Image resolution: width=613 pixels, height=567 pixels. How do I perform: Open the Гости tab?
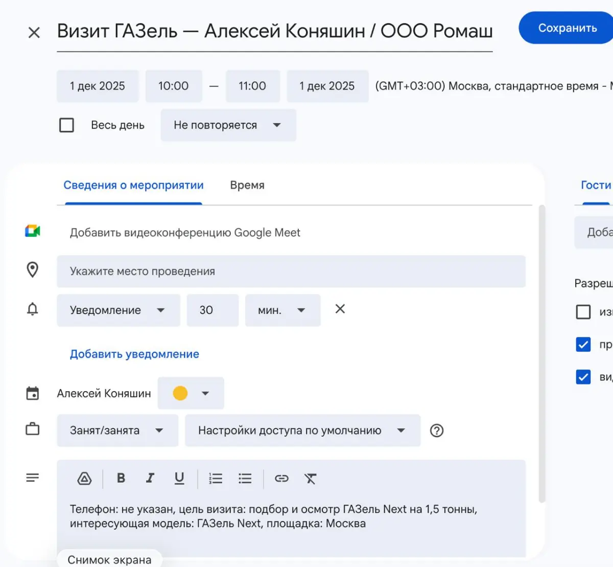pos(596,185)
